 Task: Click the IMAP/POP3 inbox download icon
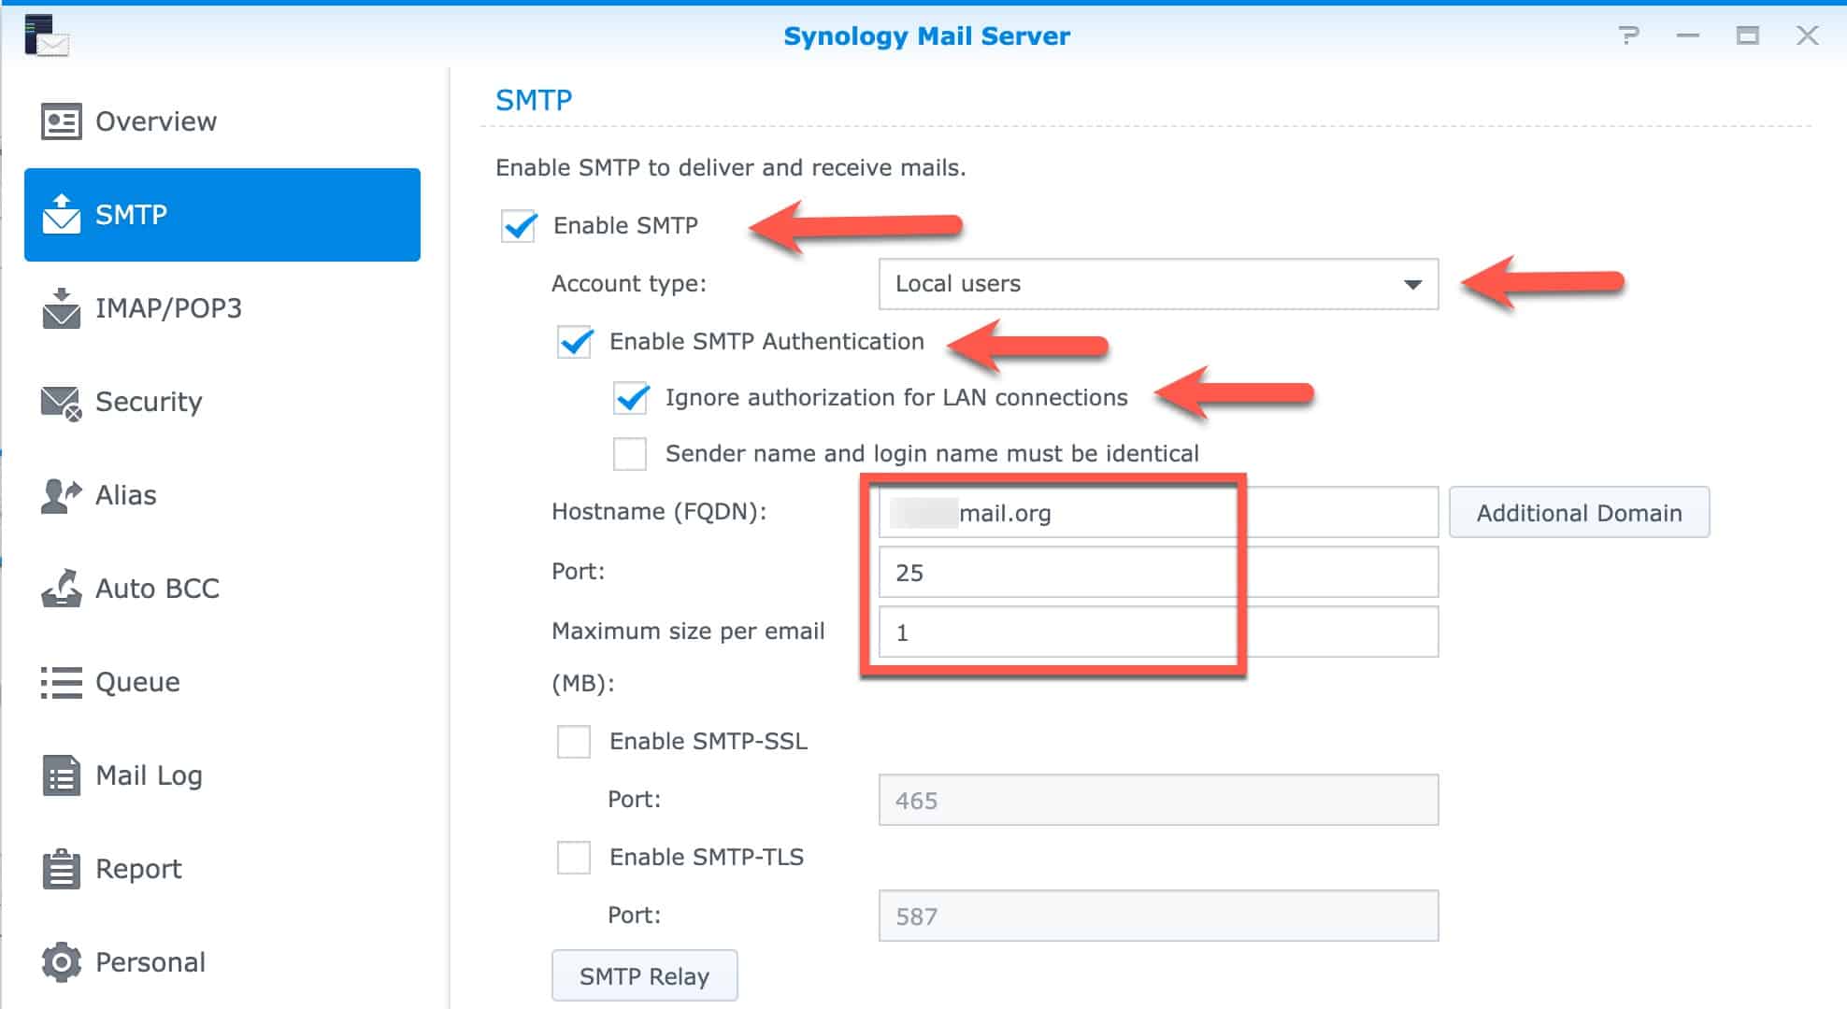pyautogui.click(x=62, y=308)
